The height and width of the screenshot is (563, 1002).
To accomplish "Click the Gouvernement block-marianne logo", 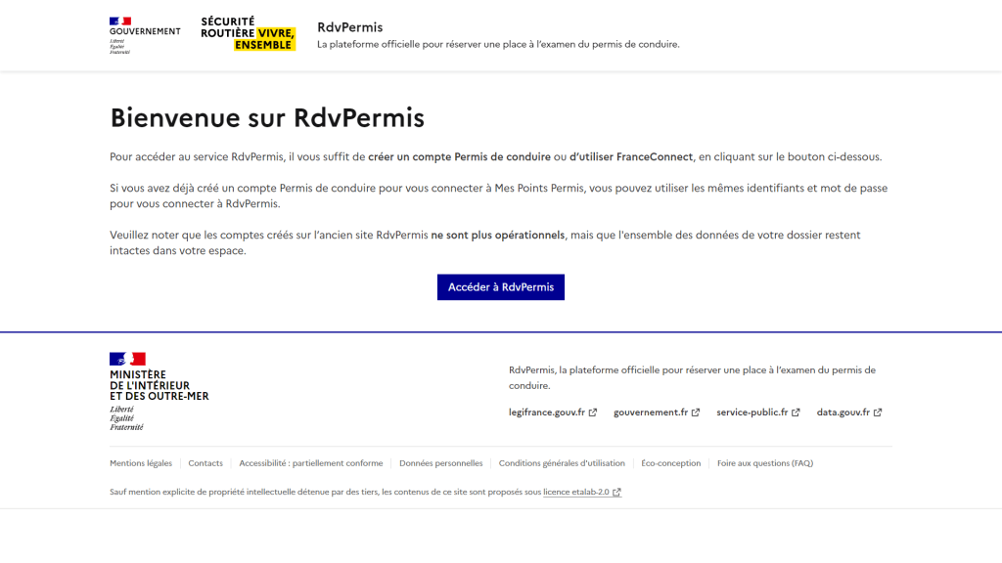I will coord(144,32).
